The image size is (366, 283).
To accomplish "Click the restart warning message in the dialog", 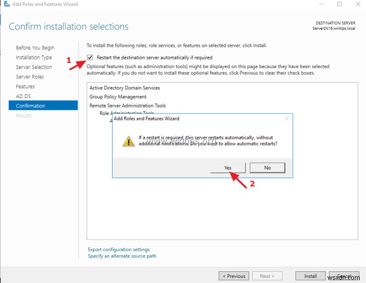I will click(208, 140).
